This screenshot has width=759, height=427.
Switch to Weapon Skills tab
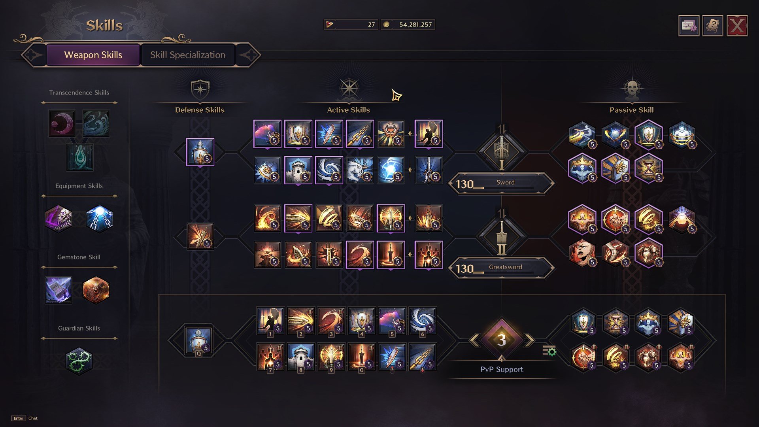tap(93, 55)
